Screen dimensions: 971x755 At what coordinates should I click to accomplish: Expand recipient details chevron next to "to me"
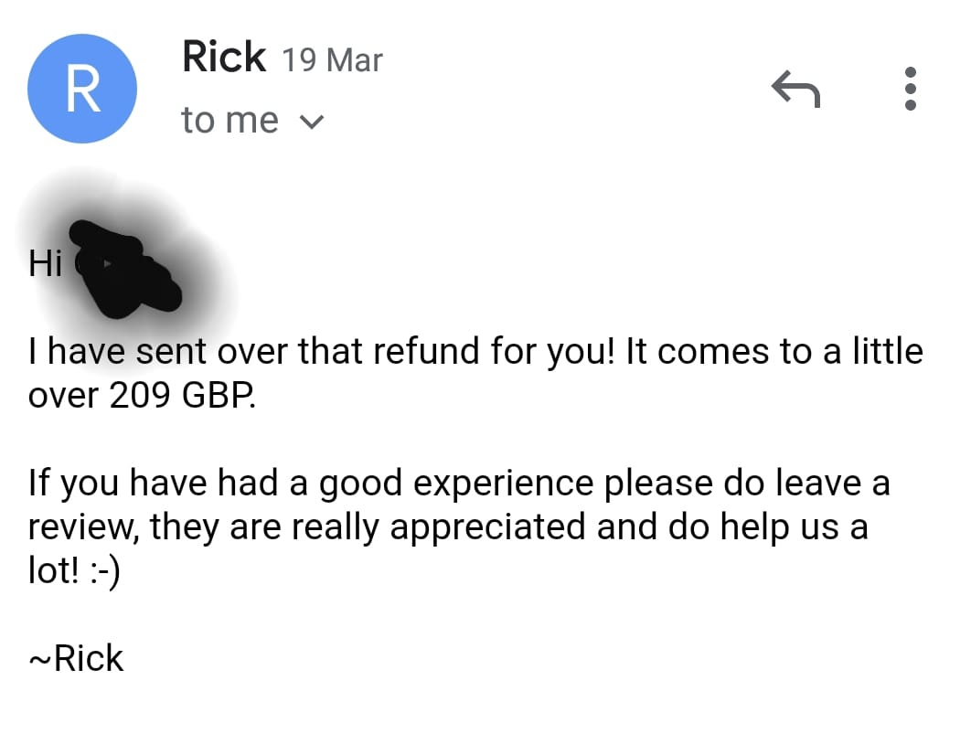pos(312,122)
